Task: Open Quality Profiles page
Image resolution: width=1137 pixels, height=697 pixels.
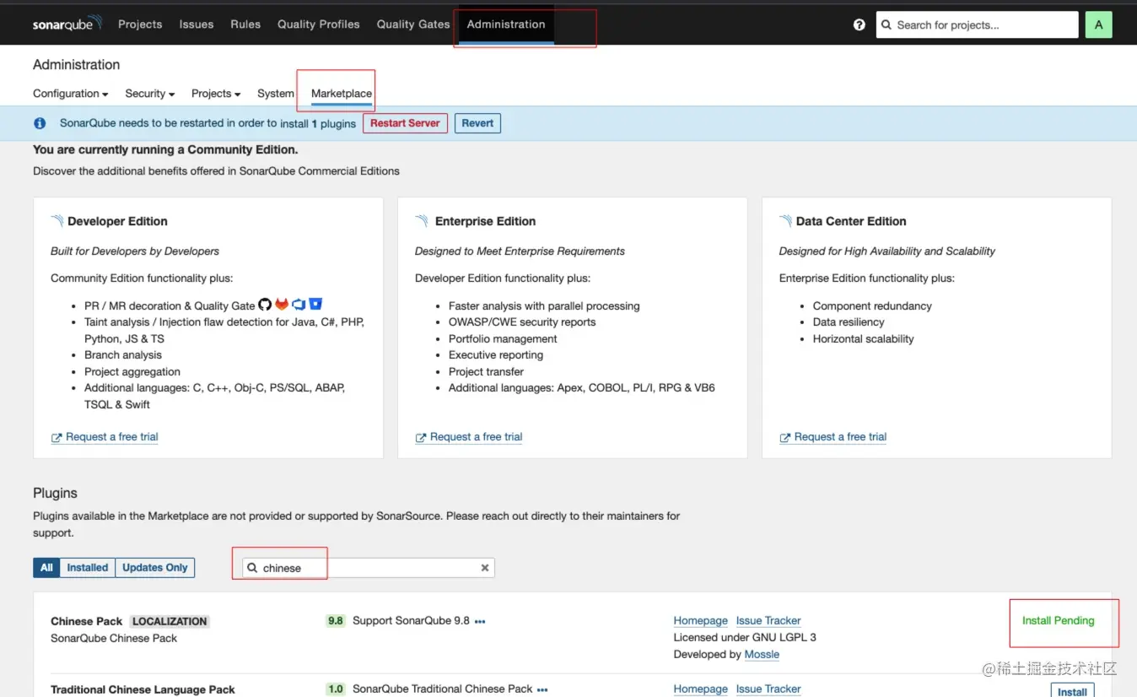Action: (x=319, y=24)
